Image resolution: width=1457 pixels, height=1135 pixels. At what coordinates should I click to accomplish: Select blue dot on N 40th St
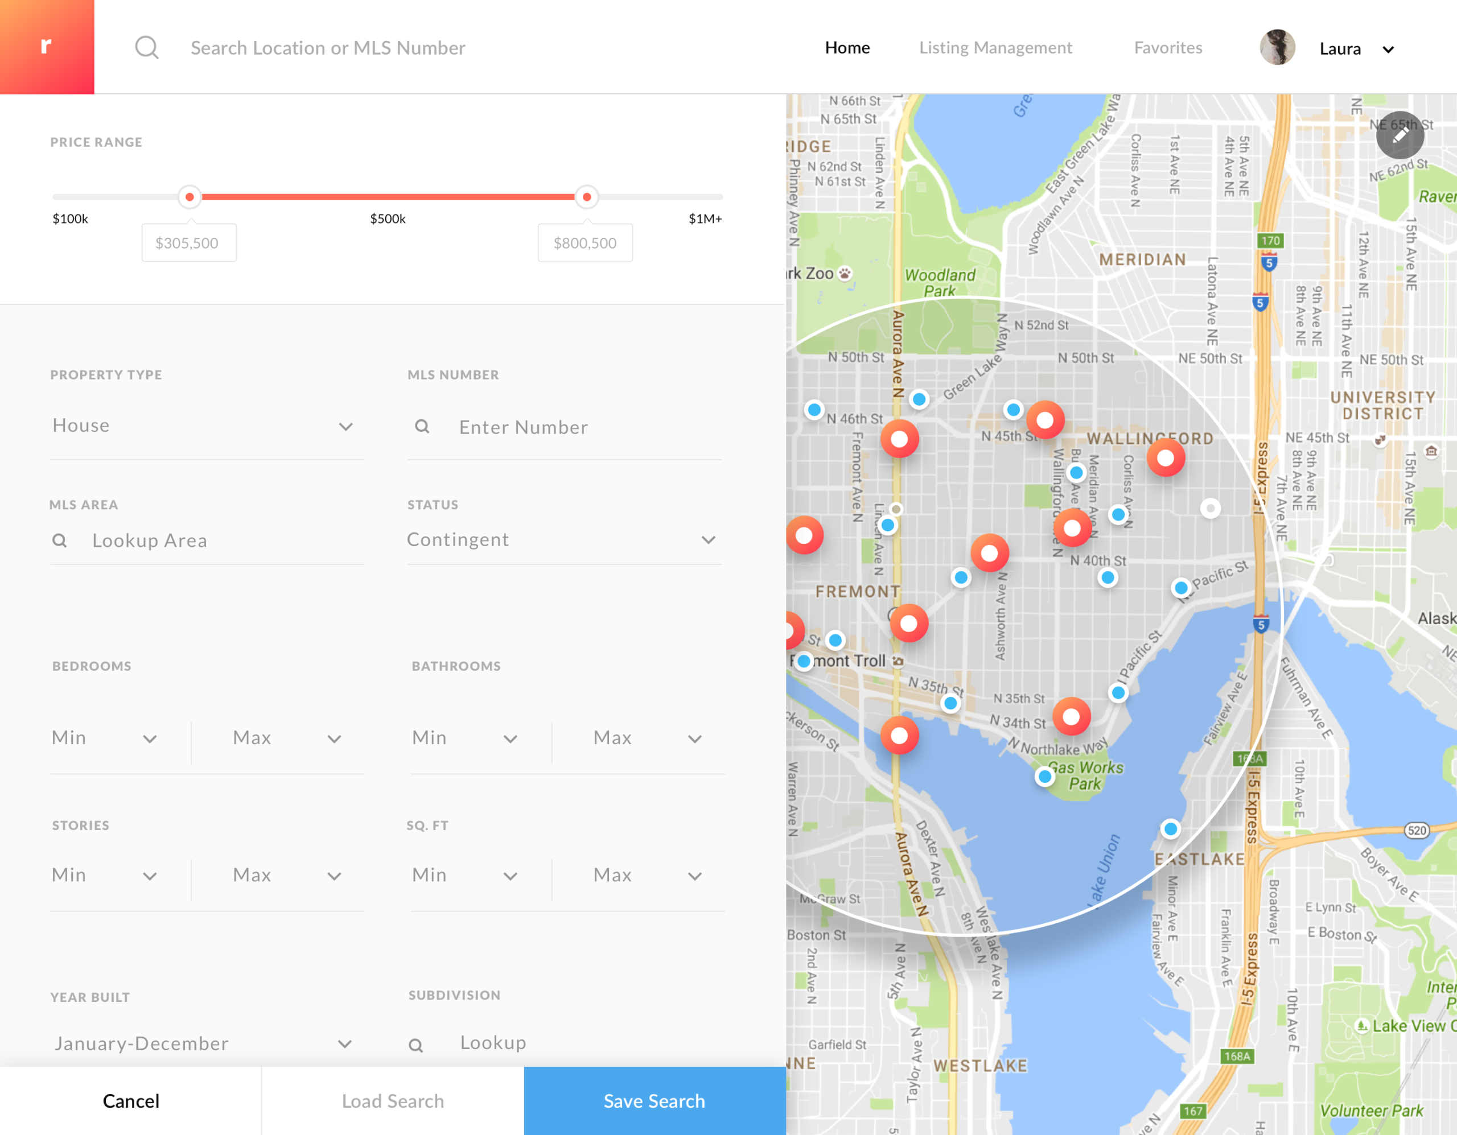coord(1108,577)
